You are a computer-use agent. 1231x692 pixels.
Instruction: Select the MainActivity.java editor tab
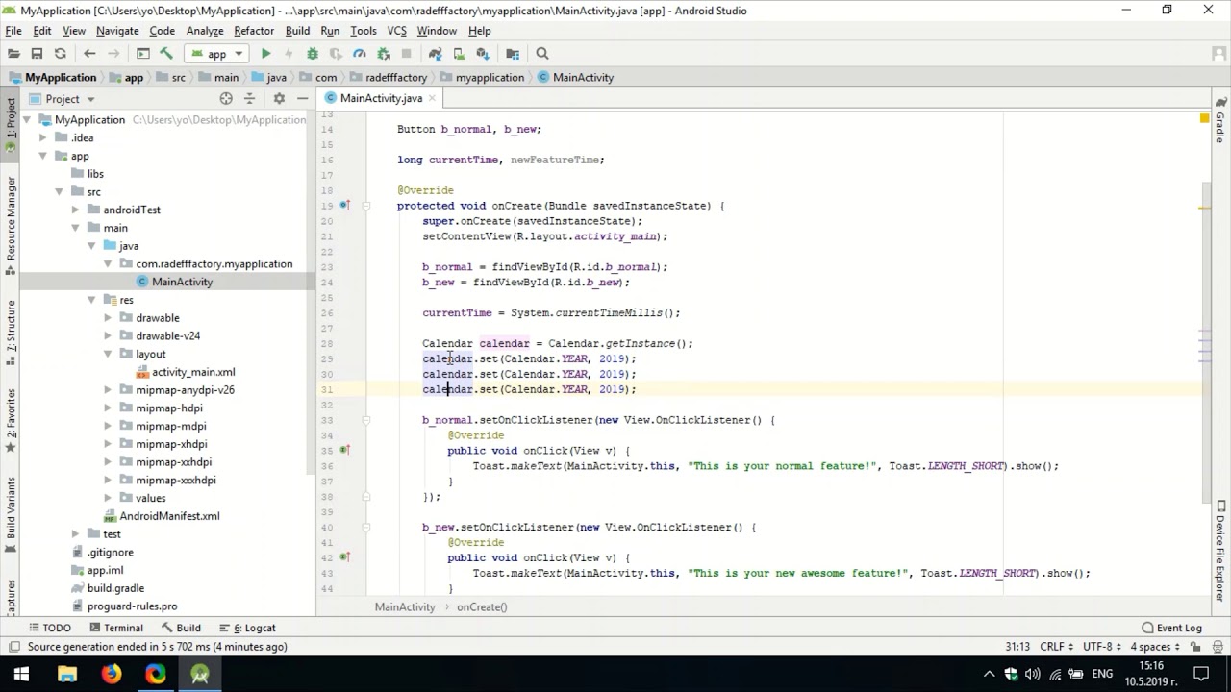[381, 98]
